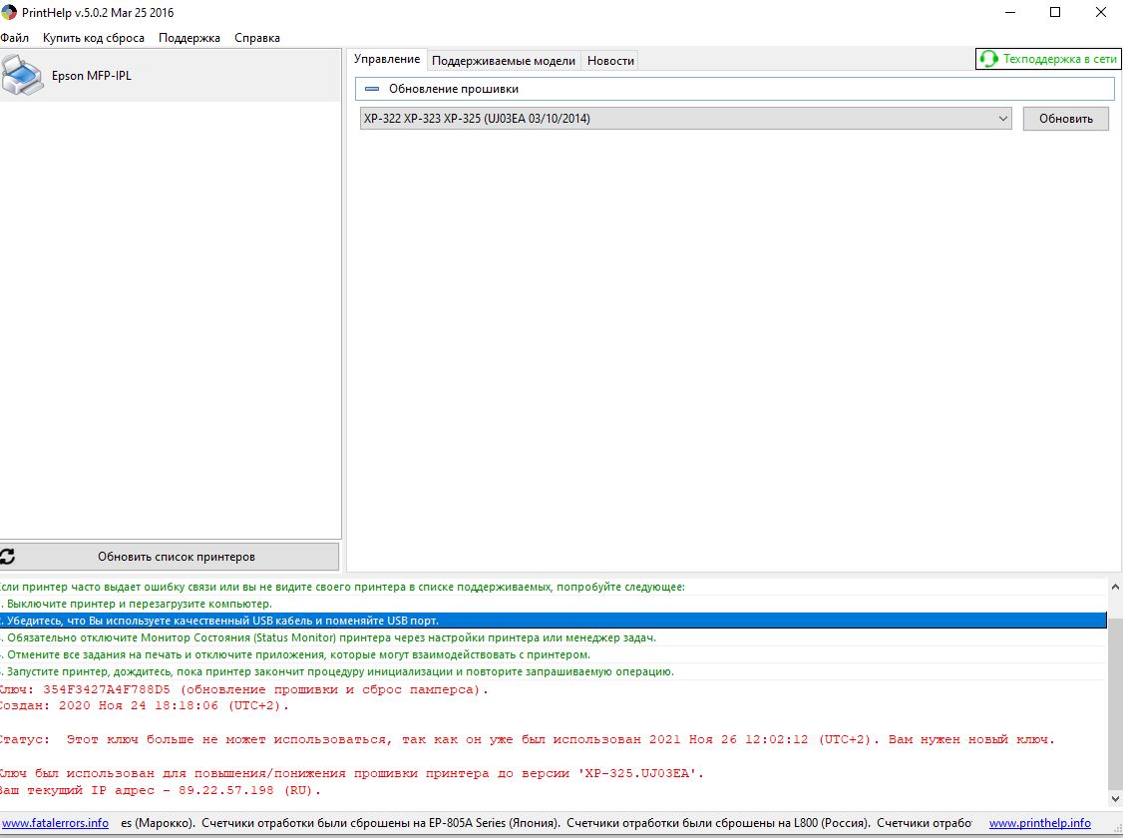Click log scrollbar up arrow

point(1115,587)
